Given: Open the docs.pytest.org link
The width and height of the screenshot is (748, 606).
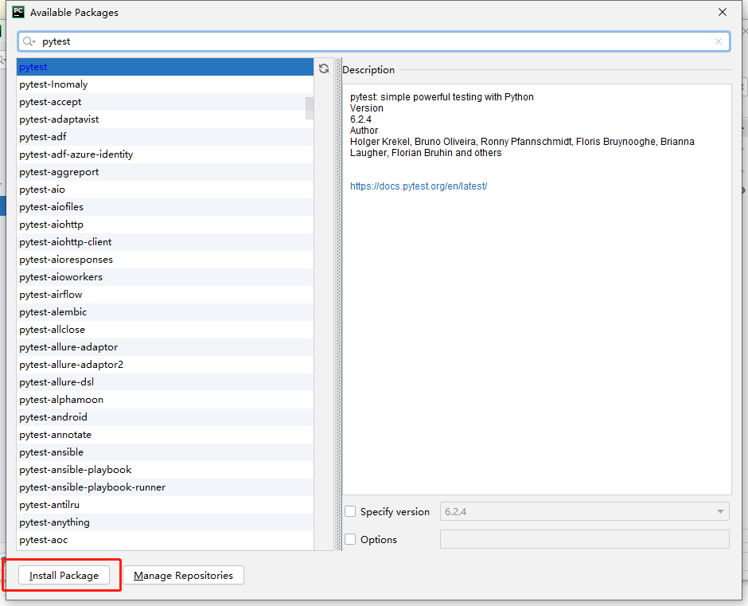Looking at the screenshot, I should click(419, 186).
